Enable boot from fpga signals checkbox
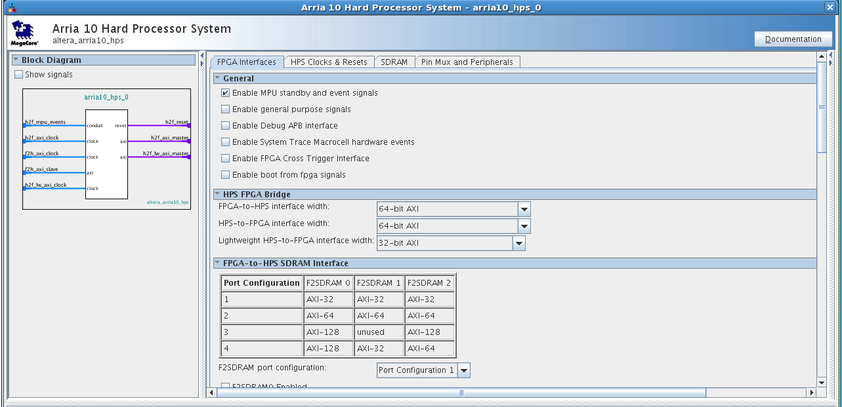Screen dimensions: 842x407 coord(225,175)
